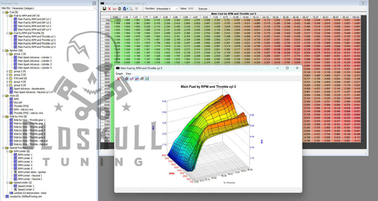Screen dimensions: 378x201
Task: Click the 3D surface planes icon in graph toolbar
Action: tap(142, 79)
